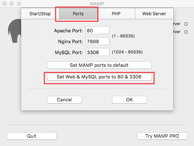Focus the Nginx Port text field
This screenshot has height=146, width=194.
click(97, 41)
